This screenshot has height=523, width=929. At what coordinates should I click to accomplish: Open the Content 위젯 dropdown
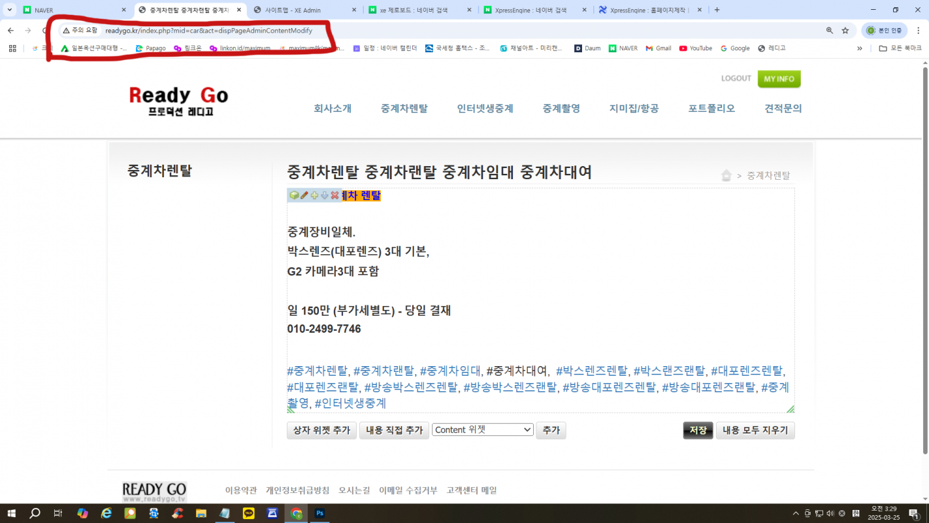pos(483,430)
